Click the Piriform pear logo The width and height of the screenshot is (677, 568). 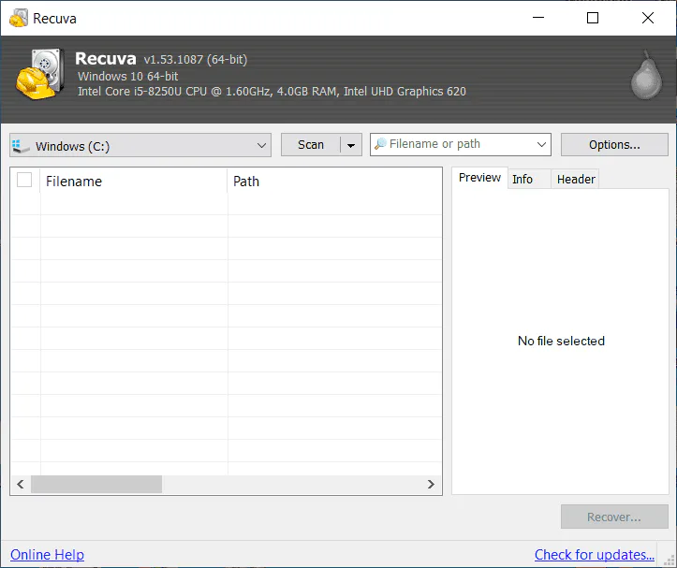pyautogui.click(x=646, y=75)
